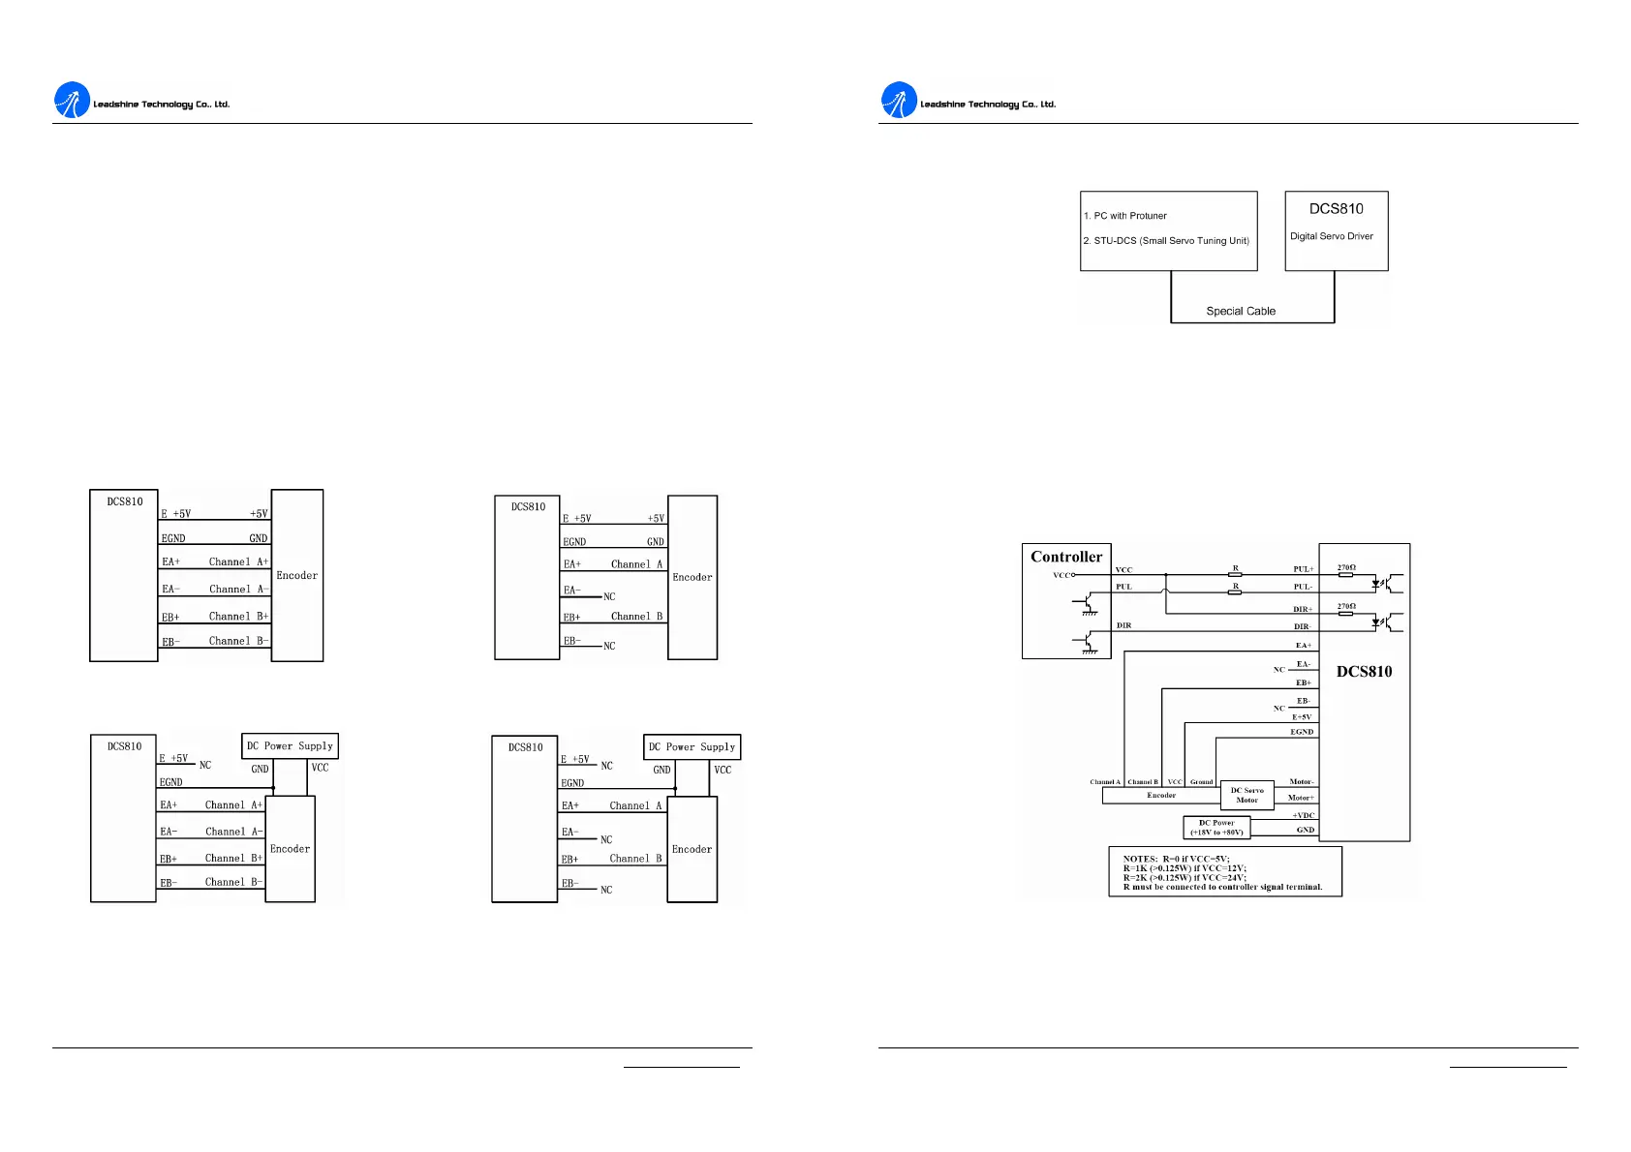Click 'R must be connected to controller signal terminal.'

pyautogui.click(x=1223, y=887)
